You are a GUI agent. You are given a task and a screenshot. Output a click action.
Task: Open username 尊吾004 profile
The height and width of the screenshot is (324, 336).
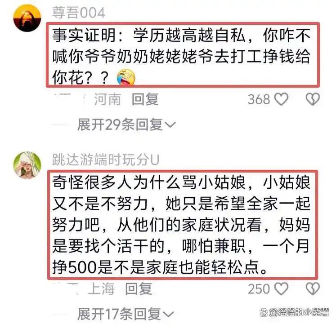78,13
